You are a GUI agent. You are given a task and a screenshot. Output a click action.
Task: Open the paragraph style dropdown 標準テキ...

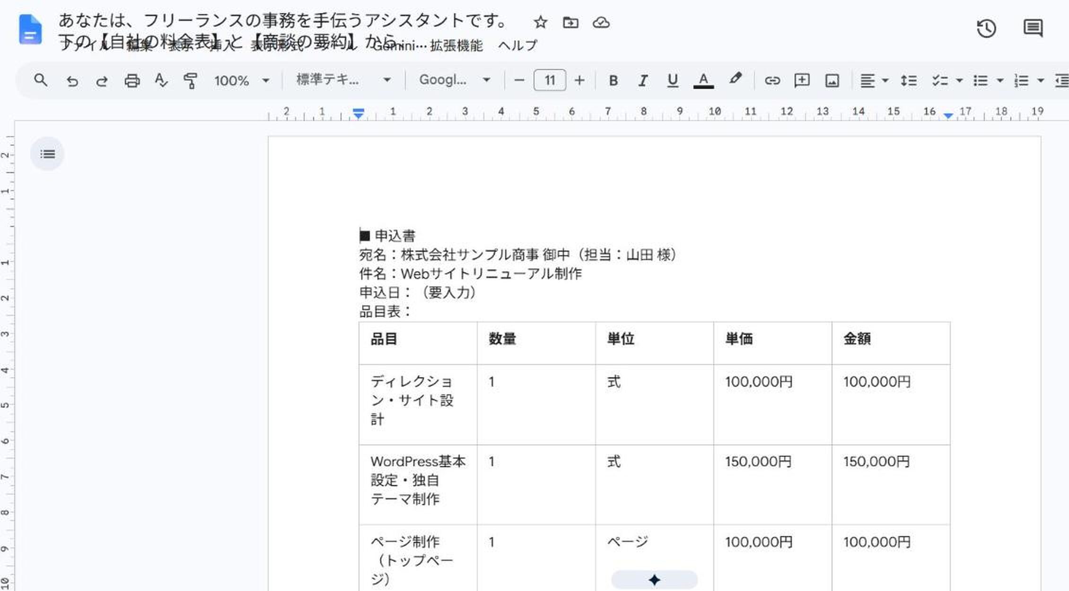coord(343,80)
